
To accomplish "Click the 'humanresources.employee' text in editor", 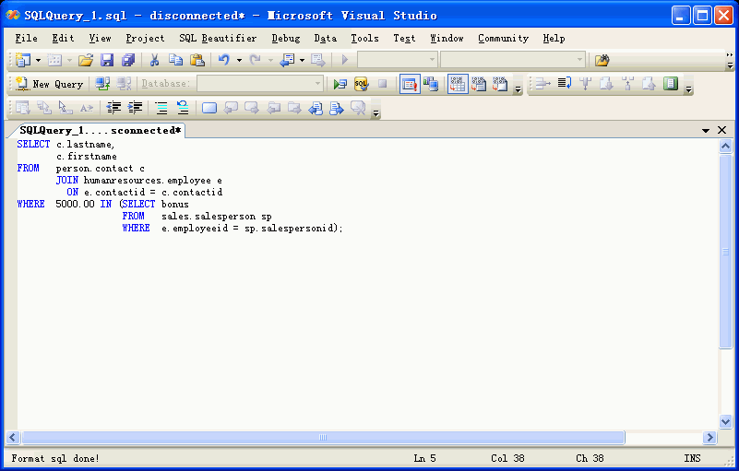I will pos(147,181).
